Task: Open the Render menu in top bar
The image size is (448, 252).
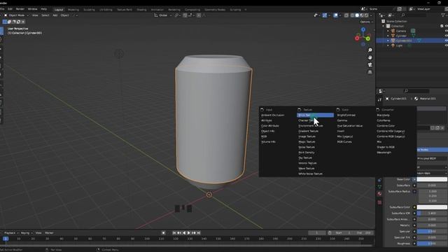Action: (20, 9)
